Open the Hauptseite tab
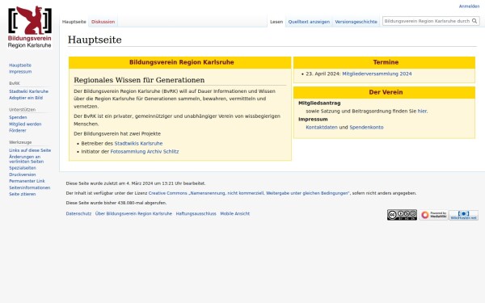Screen dimensions: 485x303 (74, 22)
